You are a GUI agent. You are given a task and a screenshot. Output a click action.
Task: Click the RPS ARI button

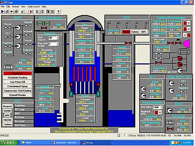(x=7, y=116)
